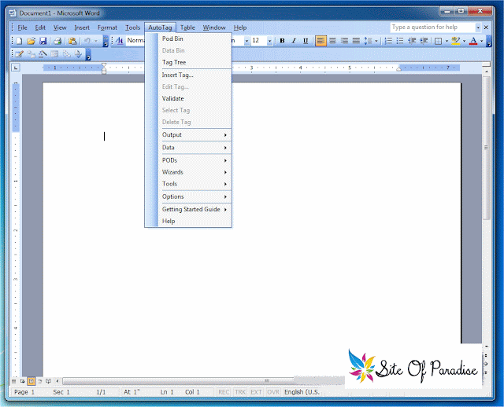504x407 pixels.
Task: Decrease the paragraph indent
Action: click(x=412, y=41)
